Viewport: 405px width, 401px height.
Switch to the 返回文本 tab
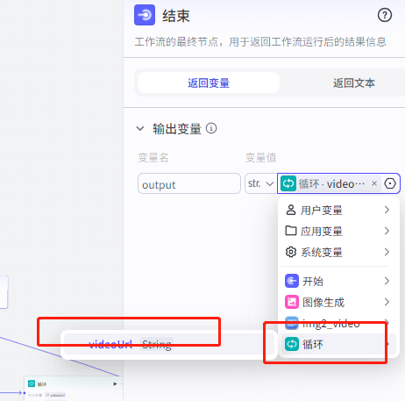[x=353, y=83]
